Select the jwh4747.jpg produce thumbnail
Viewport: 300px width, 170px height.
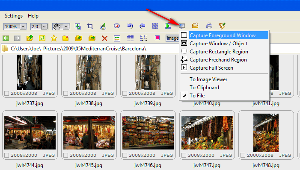point(207,132)
